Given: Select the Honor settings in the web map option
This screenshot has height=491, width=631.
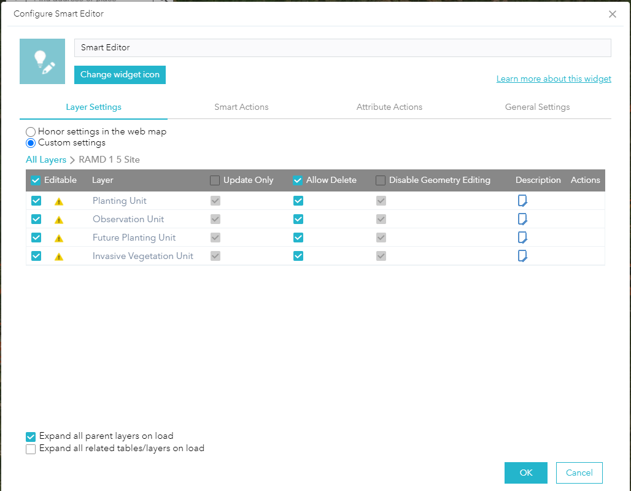Looking at the screenshot, I should [x=31, y=131].
